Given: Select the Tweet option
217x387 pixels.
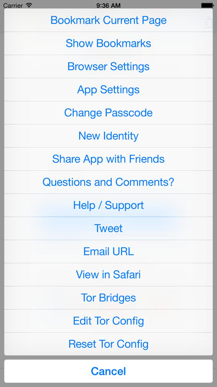Looking at the screenshot, I should coord(108,228).
